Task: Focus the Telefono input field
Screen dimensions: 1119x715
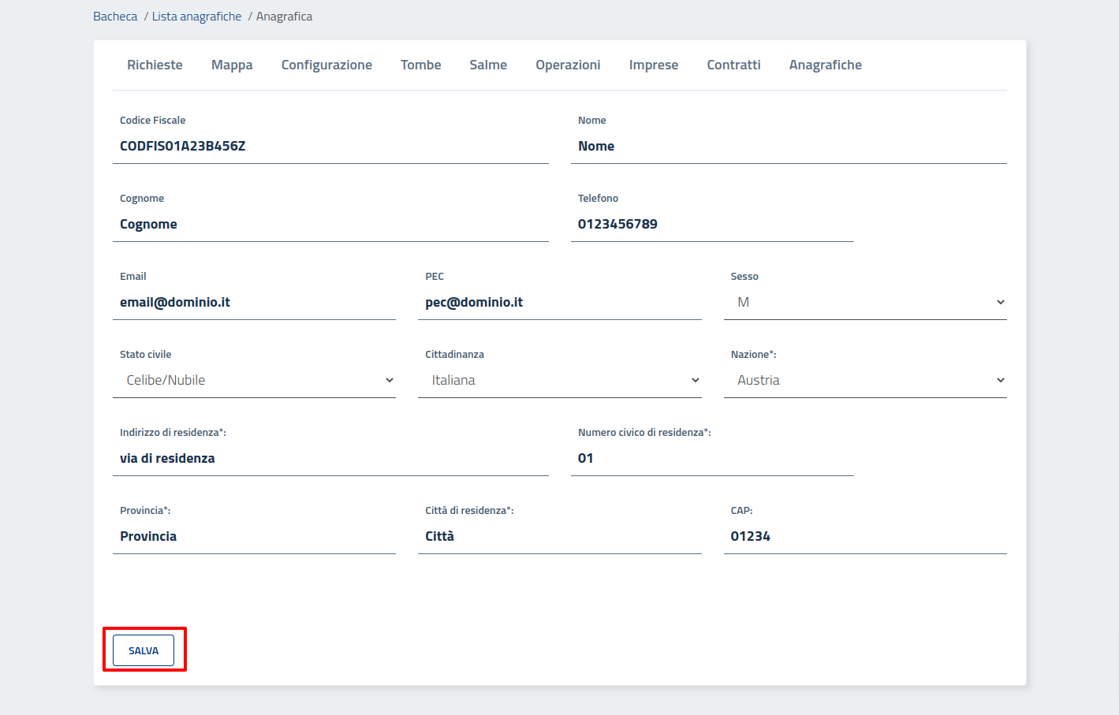Action: (x=711, y=225)
